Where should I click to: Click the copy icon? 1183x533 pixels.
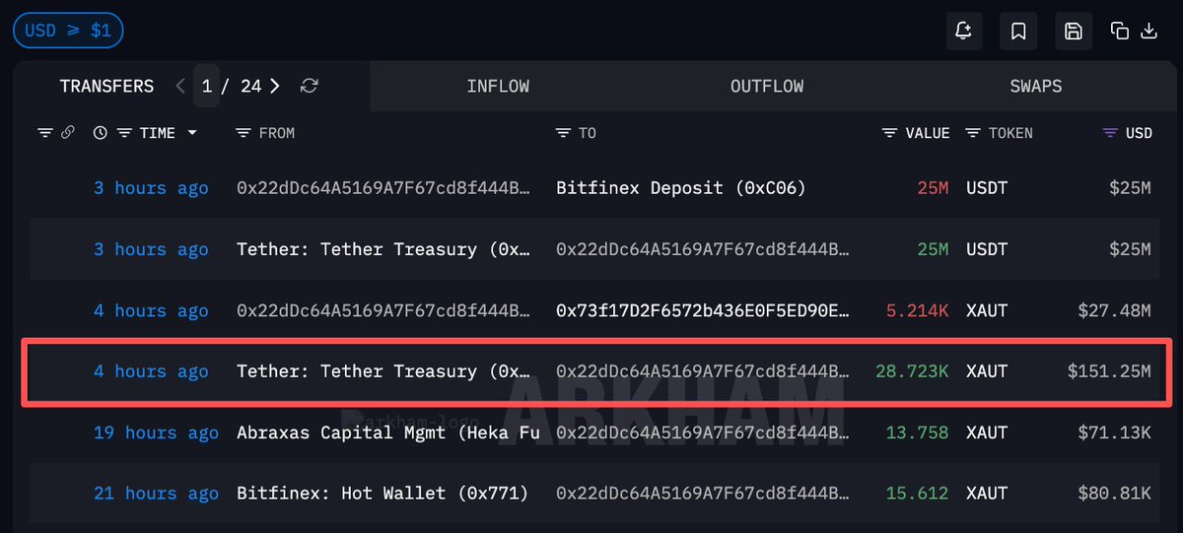coord(1119,31)
